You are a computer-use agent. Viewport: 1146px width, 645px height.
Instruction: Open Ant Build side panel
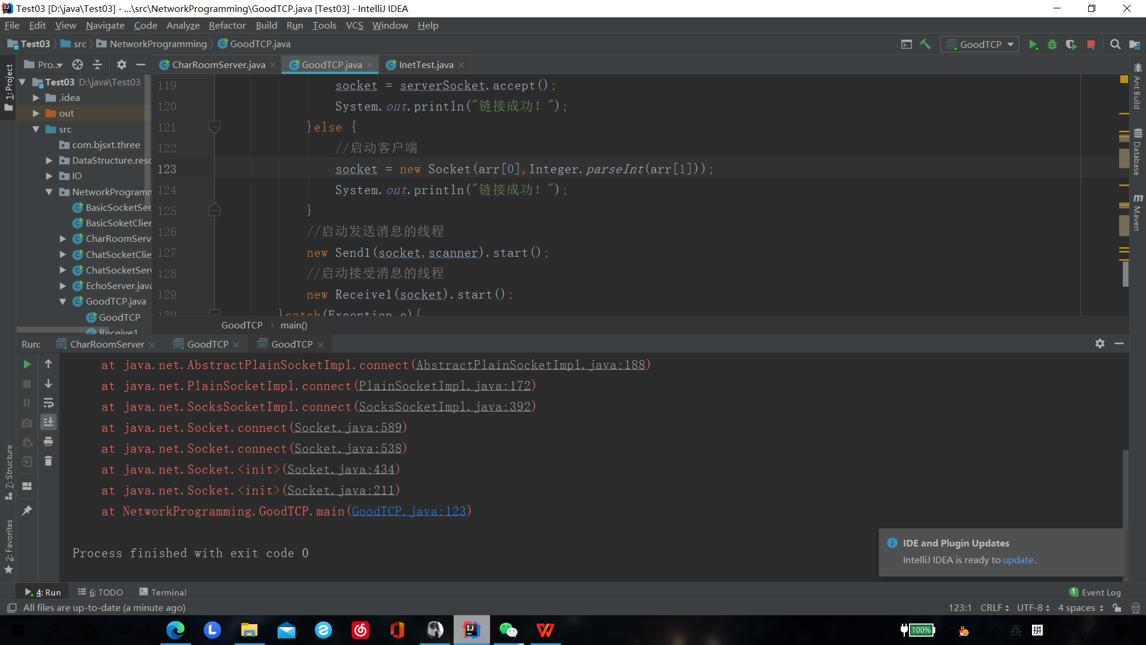1138,87
